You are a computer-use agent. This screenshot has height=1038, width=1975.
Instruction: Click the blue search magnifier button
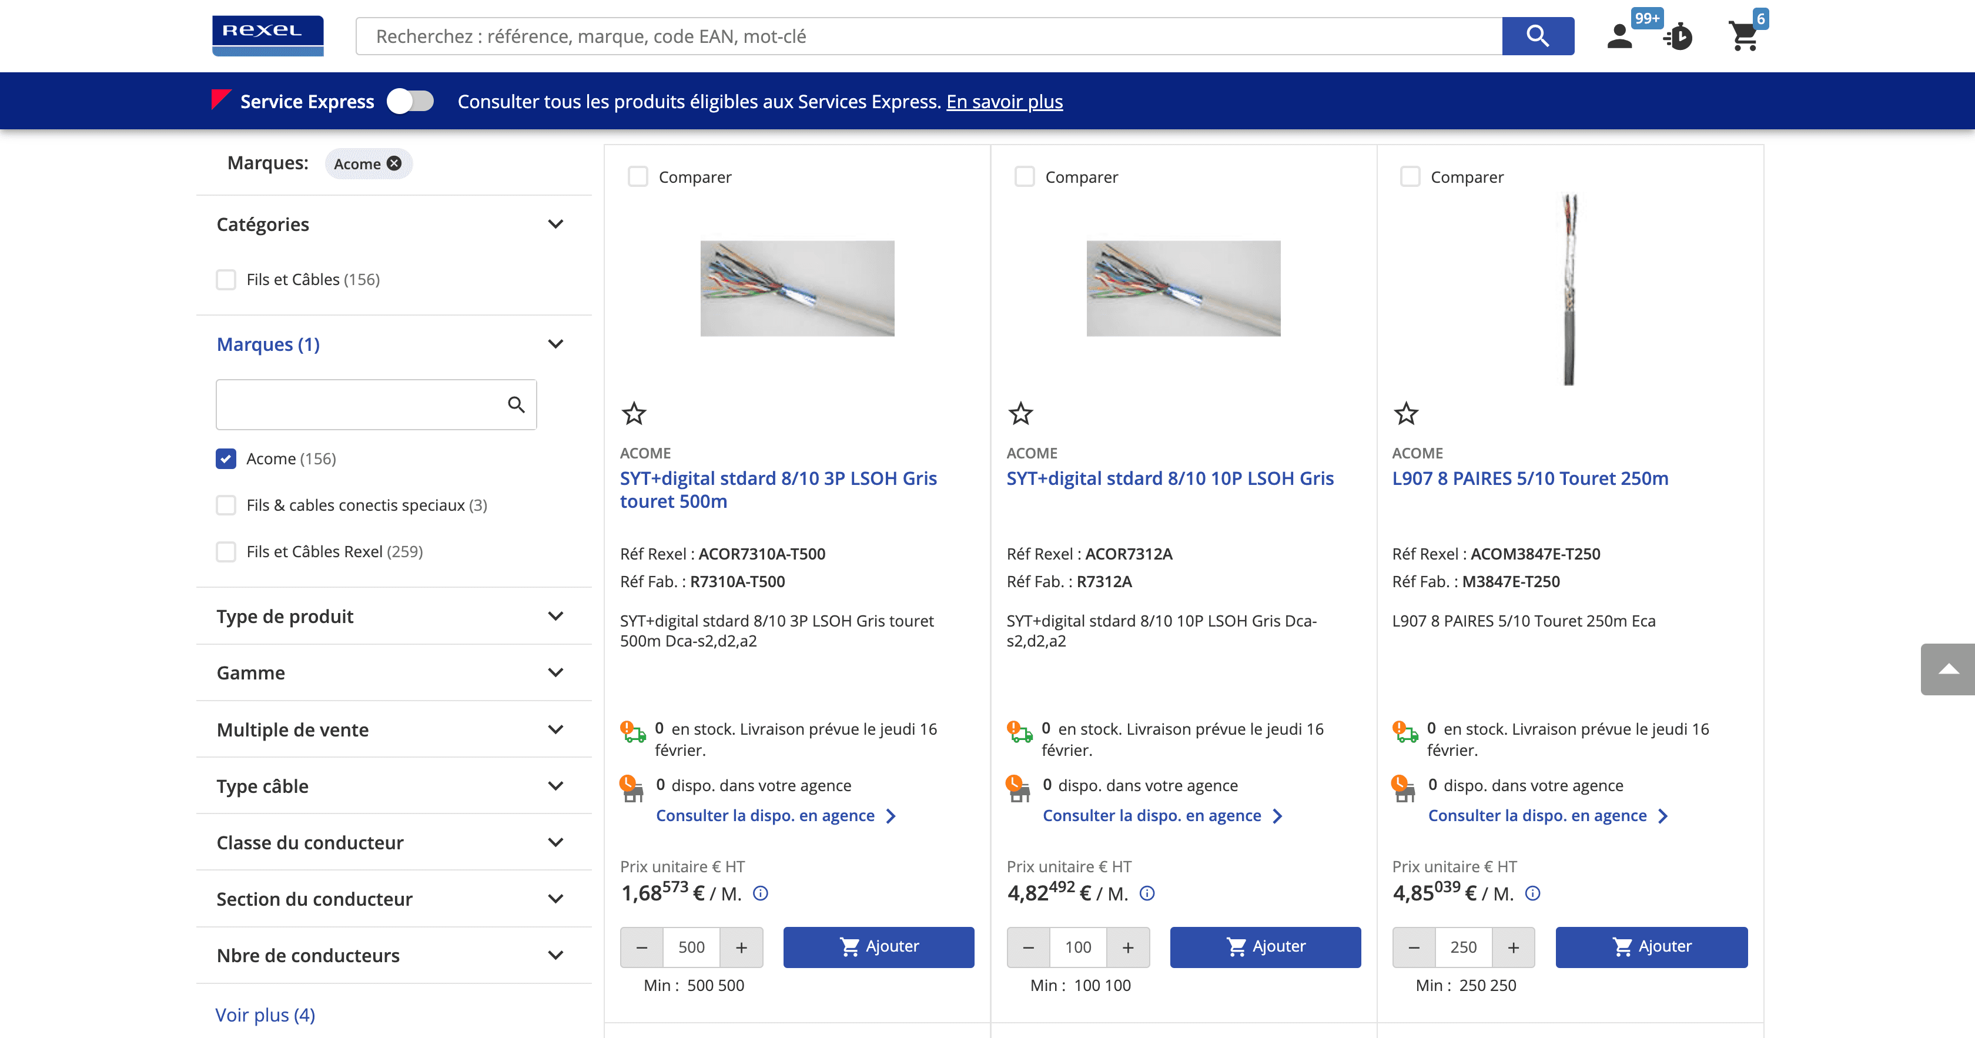click(x=1537, y=36)
